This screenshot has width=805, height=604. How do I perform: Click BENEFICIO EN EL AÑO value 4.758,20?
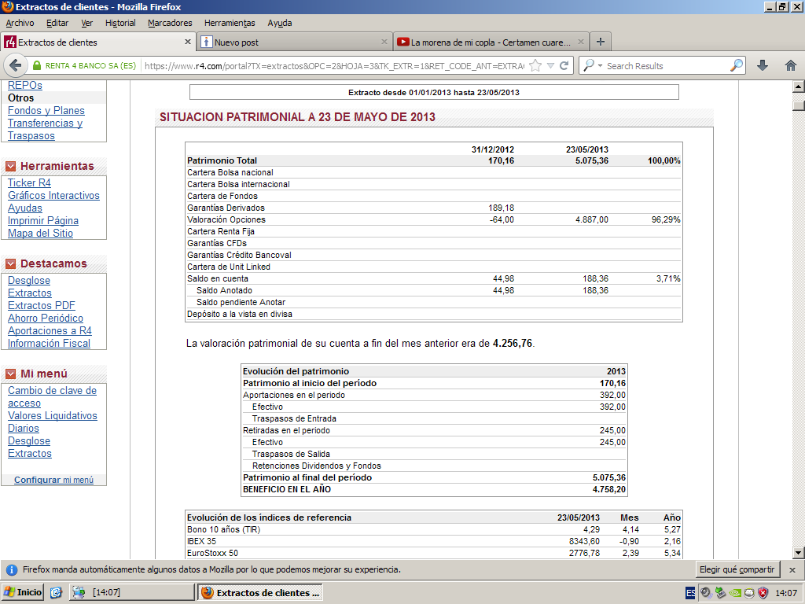(x=609, y=489)
